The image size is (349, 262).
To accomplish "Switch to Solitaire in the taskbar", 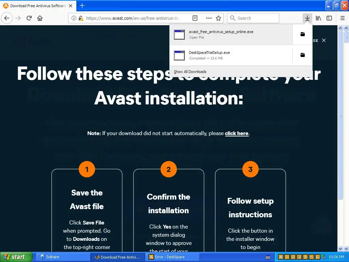I will coord(62,257).
